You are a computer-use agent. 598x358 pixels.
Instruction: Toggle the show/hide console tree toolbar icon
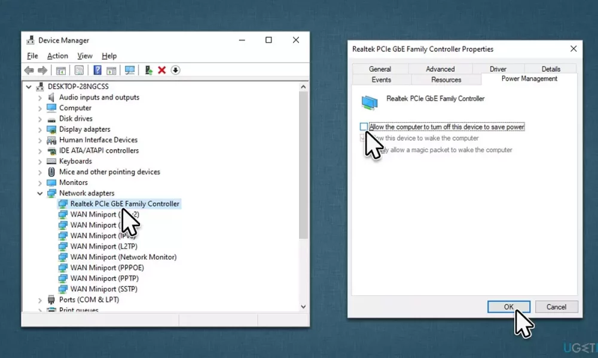[x=60, y=70]
